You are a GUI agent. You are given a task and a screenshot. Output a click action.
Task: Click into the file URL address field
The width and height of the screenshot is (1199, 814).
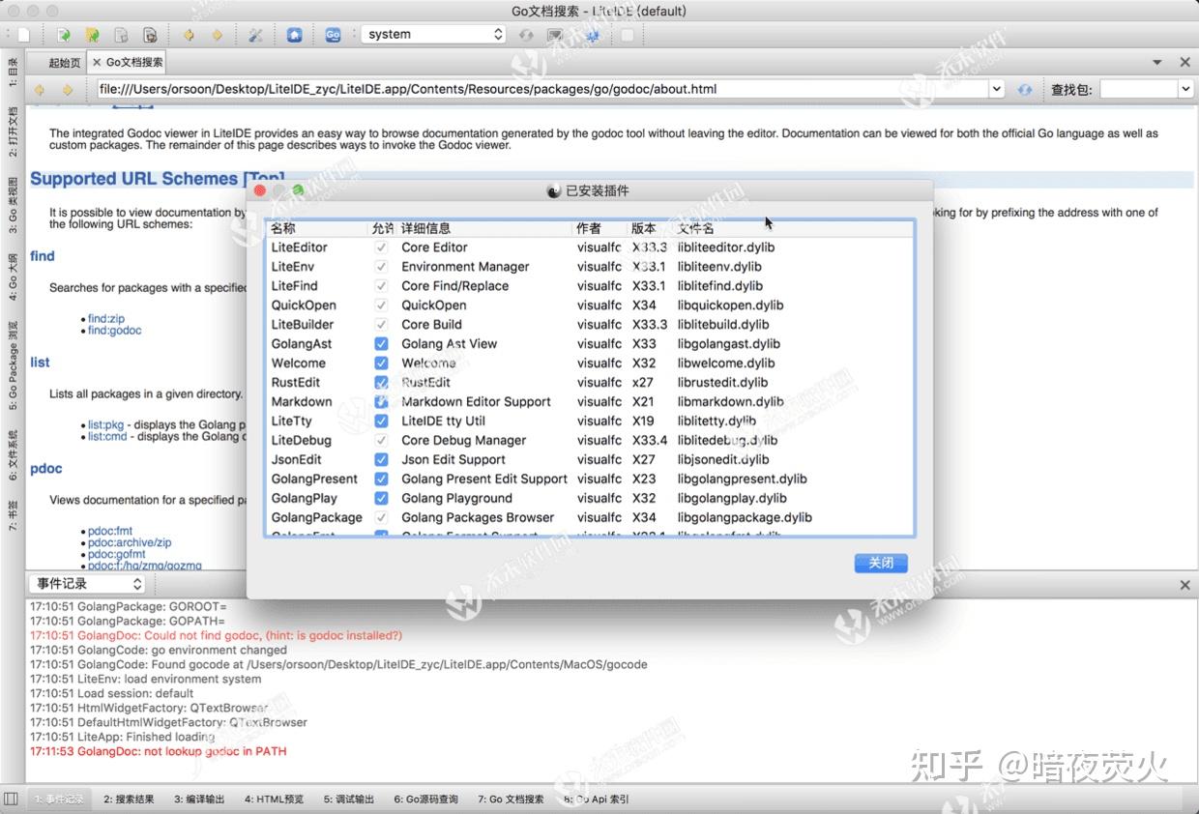coord(541,90)
